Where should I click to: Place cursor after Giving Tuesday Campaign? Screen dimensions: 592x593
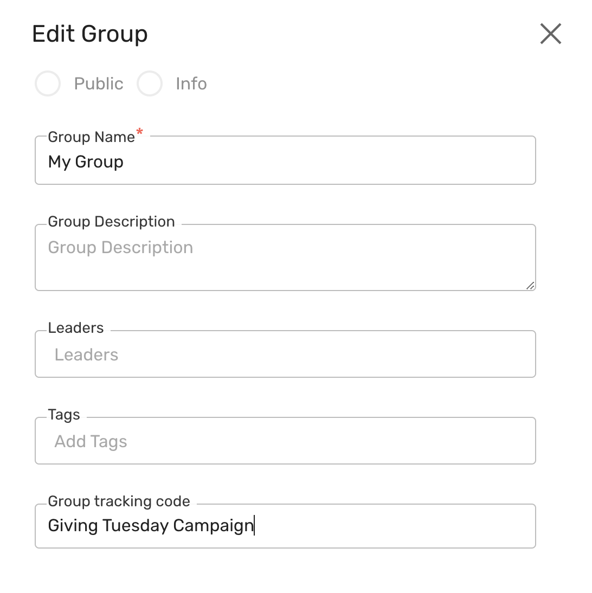254,525
